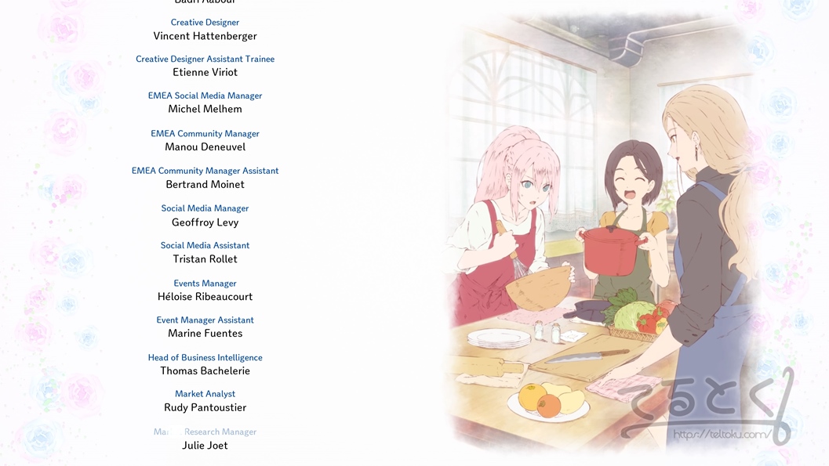Click the name Manou Deneuvel
This screenshot has height=466, width=829.
coord(205,146)
